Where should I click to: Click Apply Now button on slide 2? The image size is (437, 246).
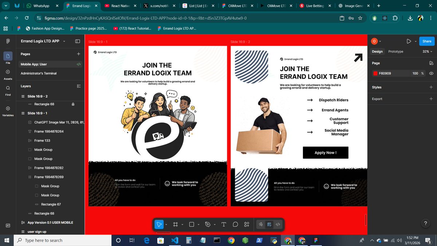click(x=326, y=153)
